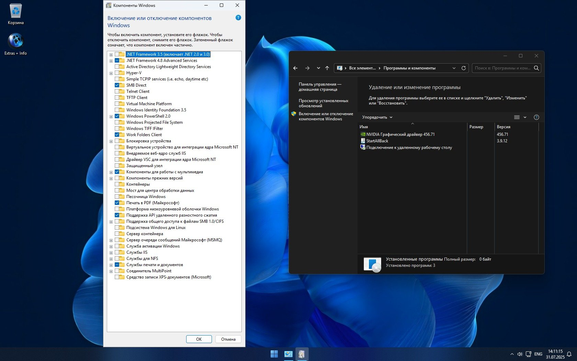Open the Windows Start button
Screen dimensions: 577x361
click(274, 354)
